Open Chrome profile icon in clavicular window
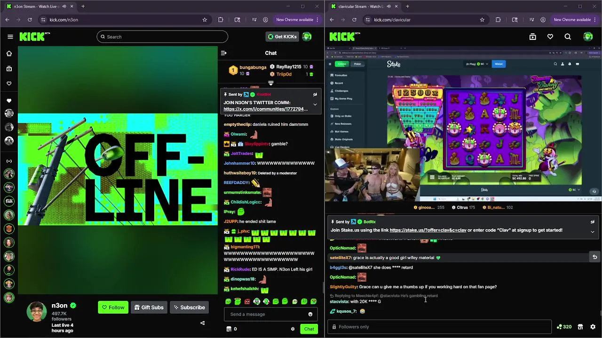The height and width of the screenshot is (338, 602). (x=543, y=20)
